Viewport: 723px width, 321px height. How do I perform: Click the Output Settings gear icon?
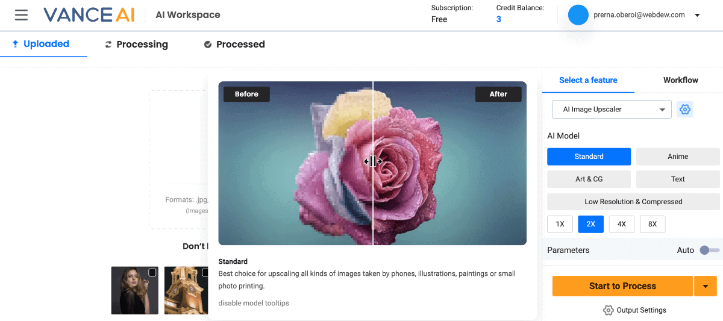pos(609,310)
